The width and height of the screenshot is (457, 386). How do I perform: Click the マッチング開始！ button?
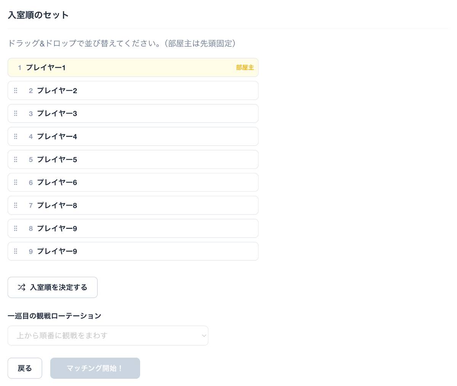click(x=95, y=368)
